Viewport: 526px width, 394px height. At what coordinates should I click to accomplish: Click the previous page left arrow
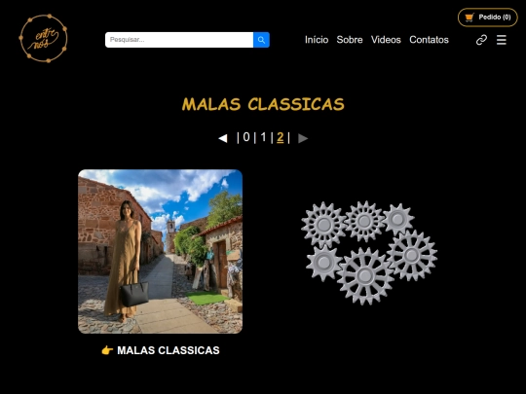tap(223, 138)
